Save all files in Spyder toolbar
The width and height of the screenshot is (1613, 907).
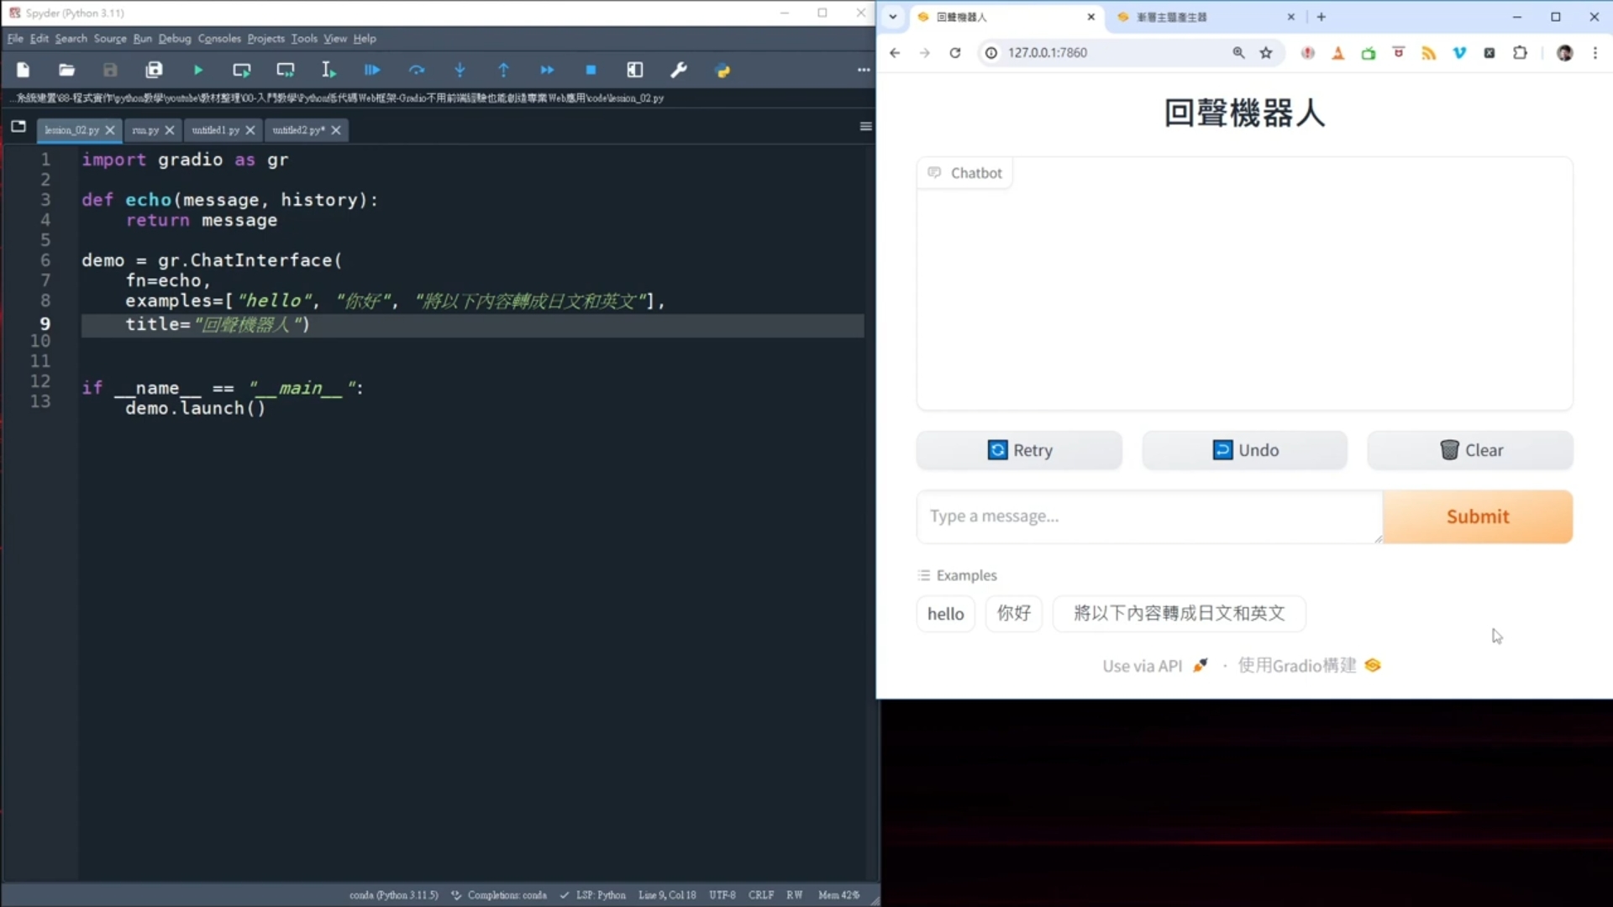tap(154, 71)
